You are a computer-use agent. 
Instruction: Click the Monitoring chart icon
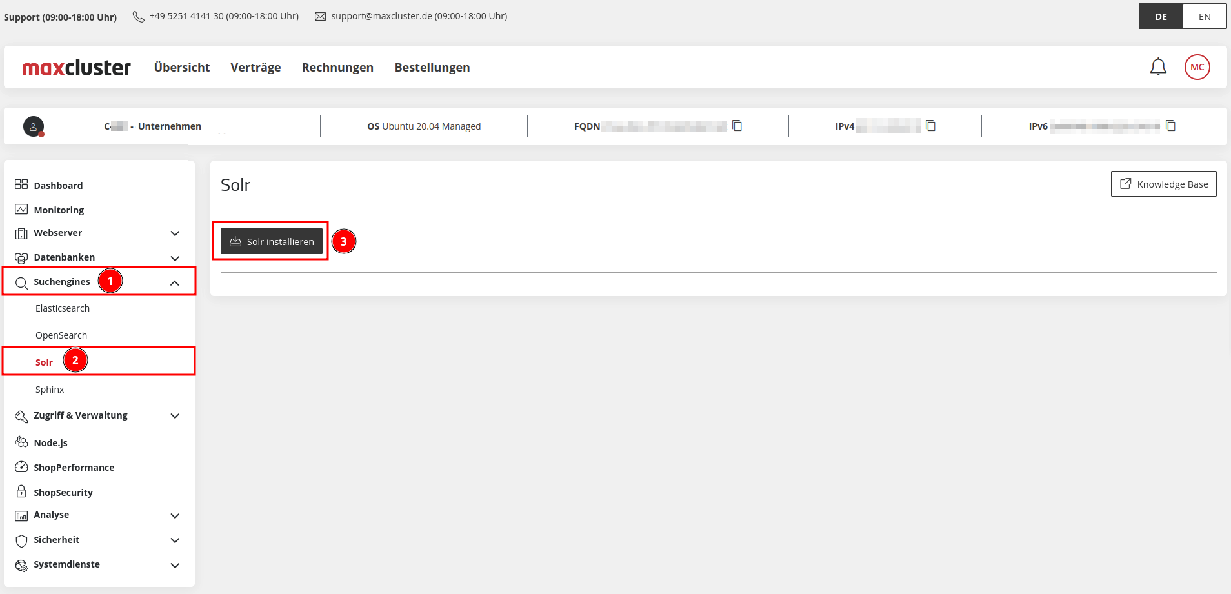tap(21, 210)
